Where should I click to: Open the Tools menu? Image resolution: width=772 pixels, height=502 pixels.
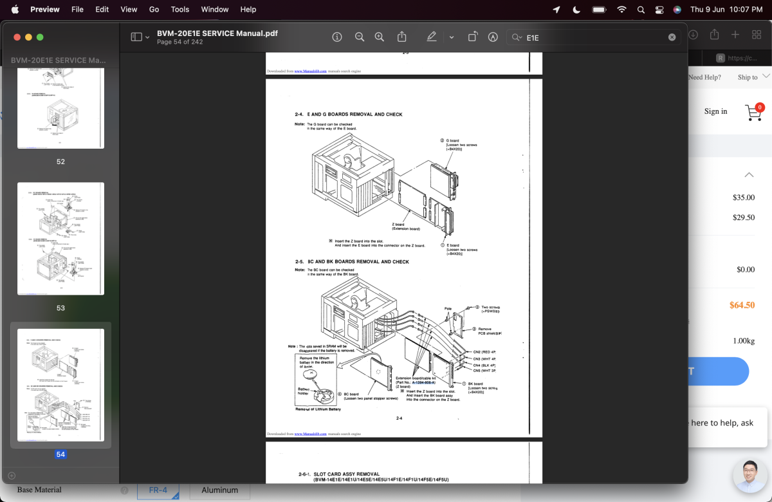pos(180,9)
